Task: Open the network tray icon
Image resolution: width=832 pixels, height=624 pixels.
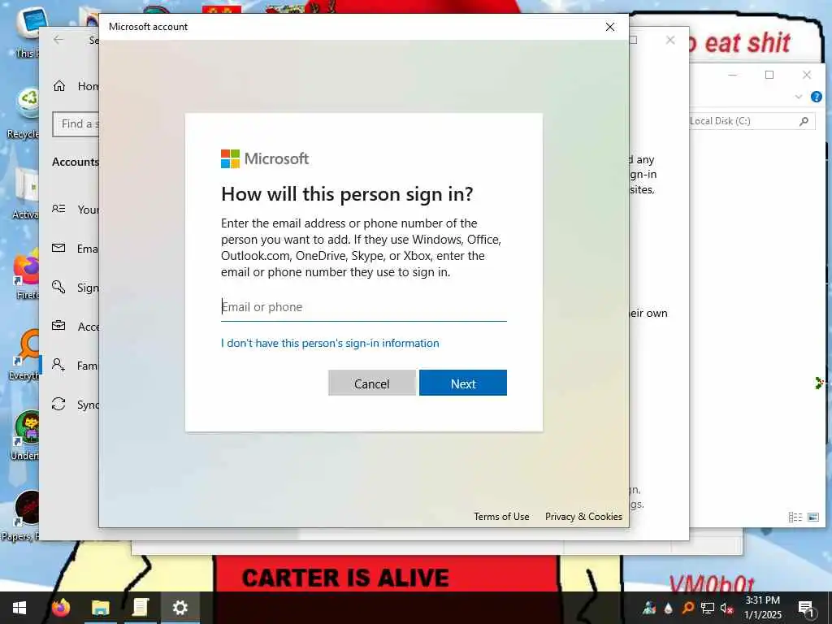Action: tap(708, 608)
